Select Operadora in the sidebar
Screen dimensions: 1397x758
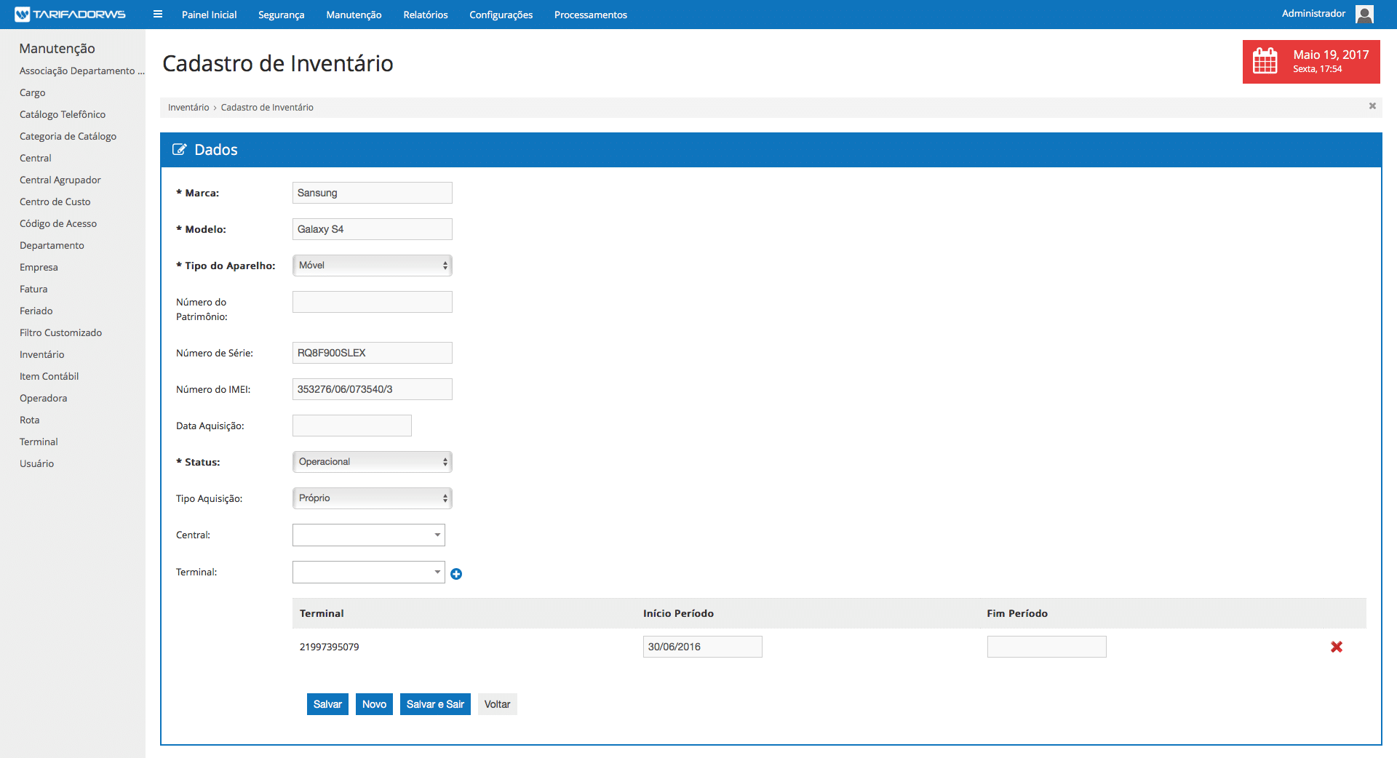pyautogui.click(x=43, y=398)
